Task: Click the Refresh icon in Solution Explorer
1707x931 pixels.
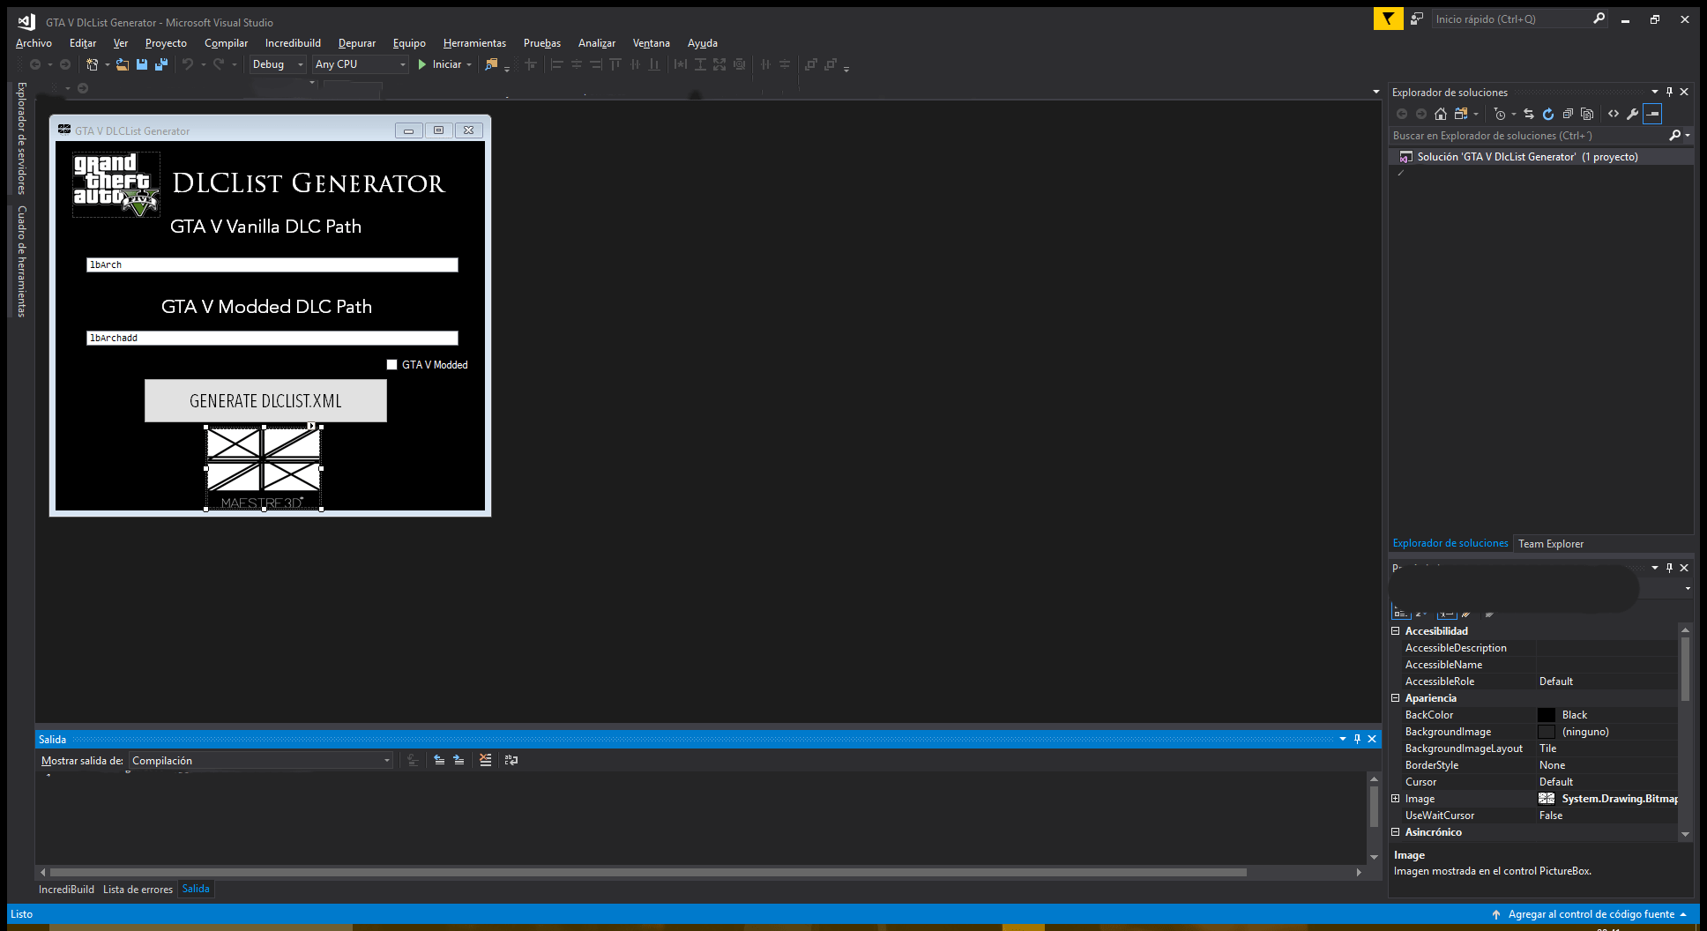Action: pyautogui.click(x=1548, y=114)
